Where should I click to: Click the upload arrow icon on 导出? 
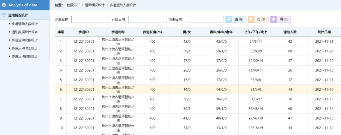[274, 19]
